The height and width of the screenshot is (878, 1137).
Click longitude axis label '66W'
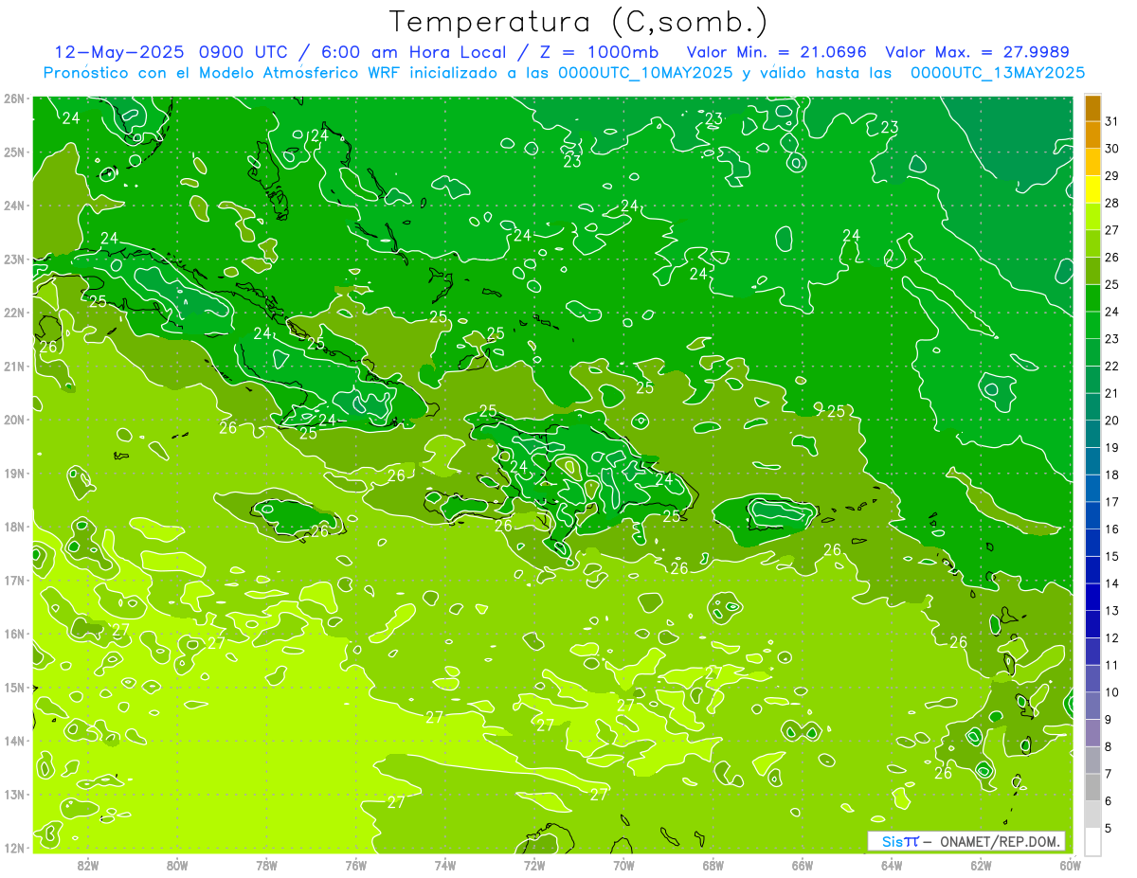[803, 865]
